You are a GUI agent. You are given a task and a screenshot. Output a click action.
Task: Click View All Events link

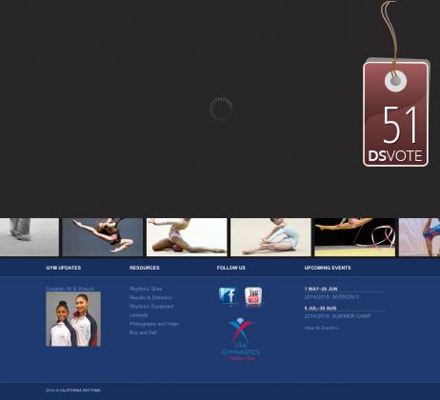click(321, 328)
